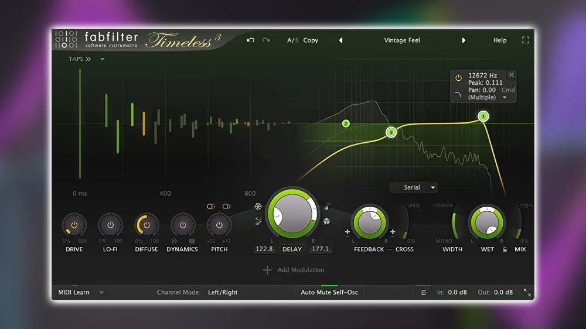The width and height of the screenshot is (586, 329).
Task: Toggle the A/B comparison state
Action: tap(292, 40)
